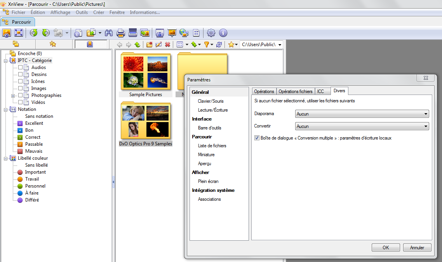Click the red X delete icon
Viewport: 442px width, 262px height.
click(168, 45)
